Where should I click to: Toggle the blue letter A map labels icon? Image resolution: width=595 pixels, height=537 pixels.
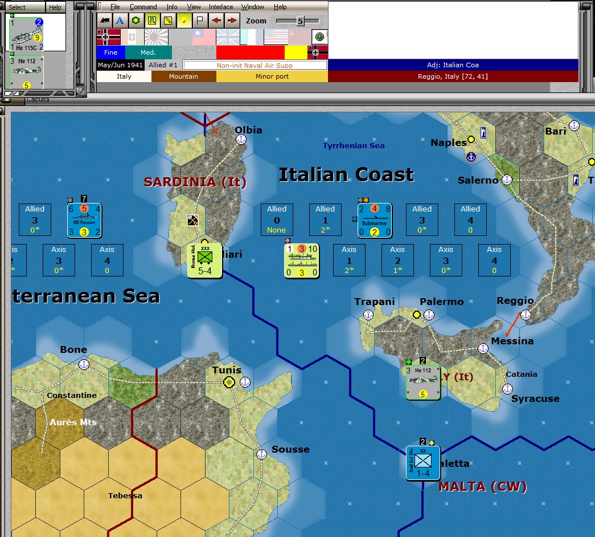120,21
